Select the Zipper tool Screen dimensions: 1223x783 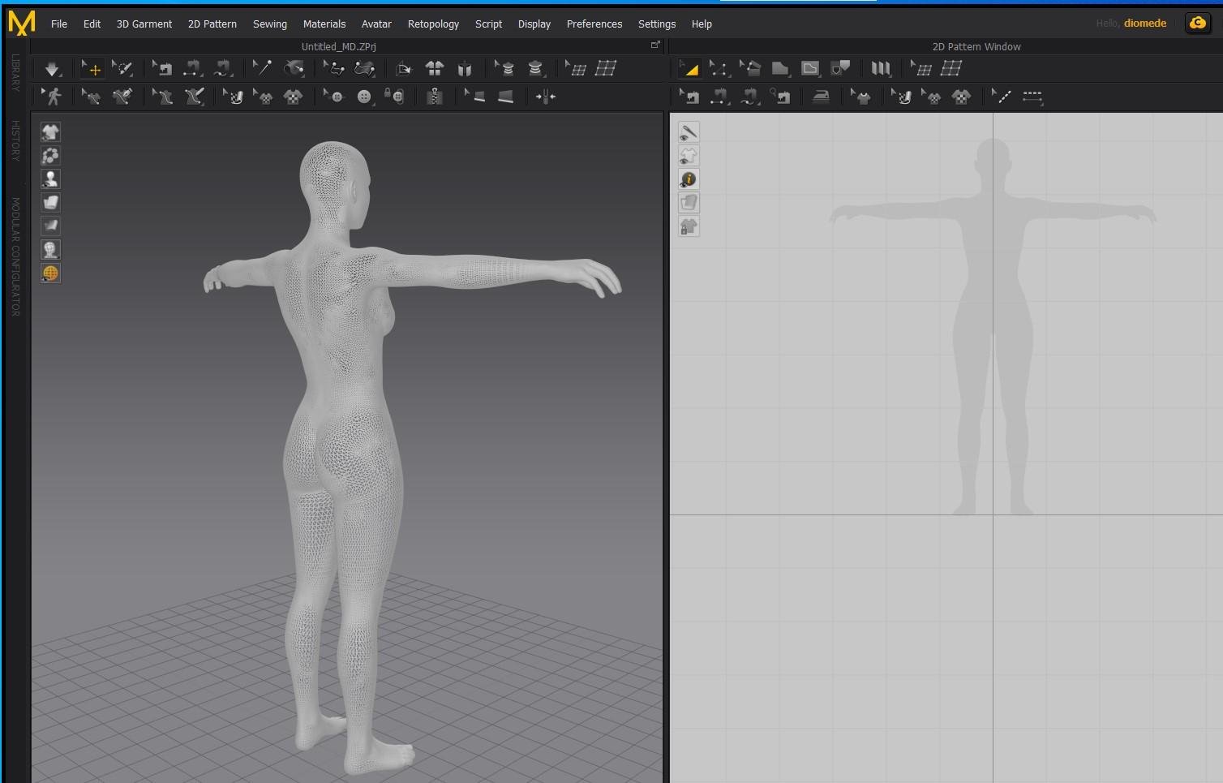(435, 97)
